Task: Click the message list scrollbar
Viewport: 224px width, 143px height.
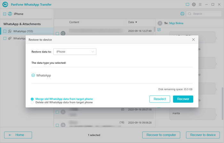Action: [x=155, y=29]
